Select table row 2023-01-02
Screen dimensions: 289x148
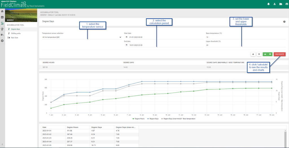click(x=90, y=134)
